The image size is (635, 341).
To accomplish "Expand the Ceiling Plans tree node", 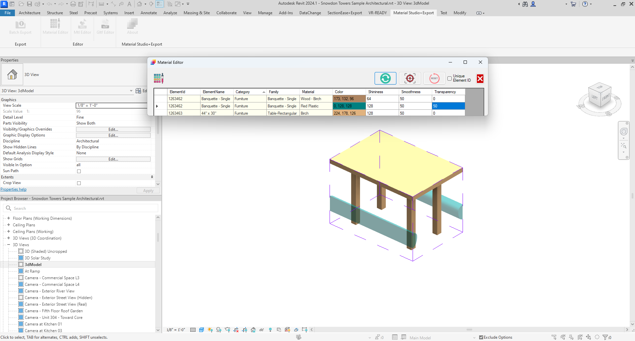I will [9, 225].
